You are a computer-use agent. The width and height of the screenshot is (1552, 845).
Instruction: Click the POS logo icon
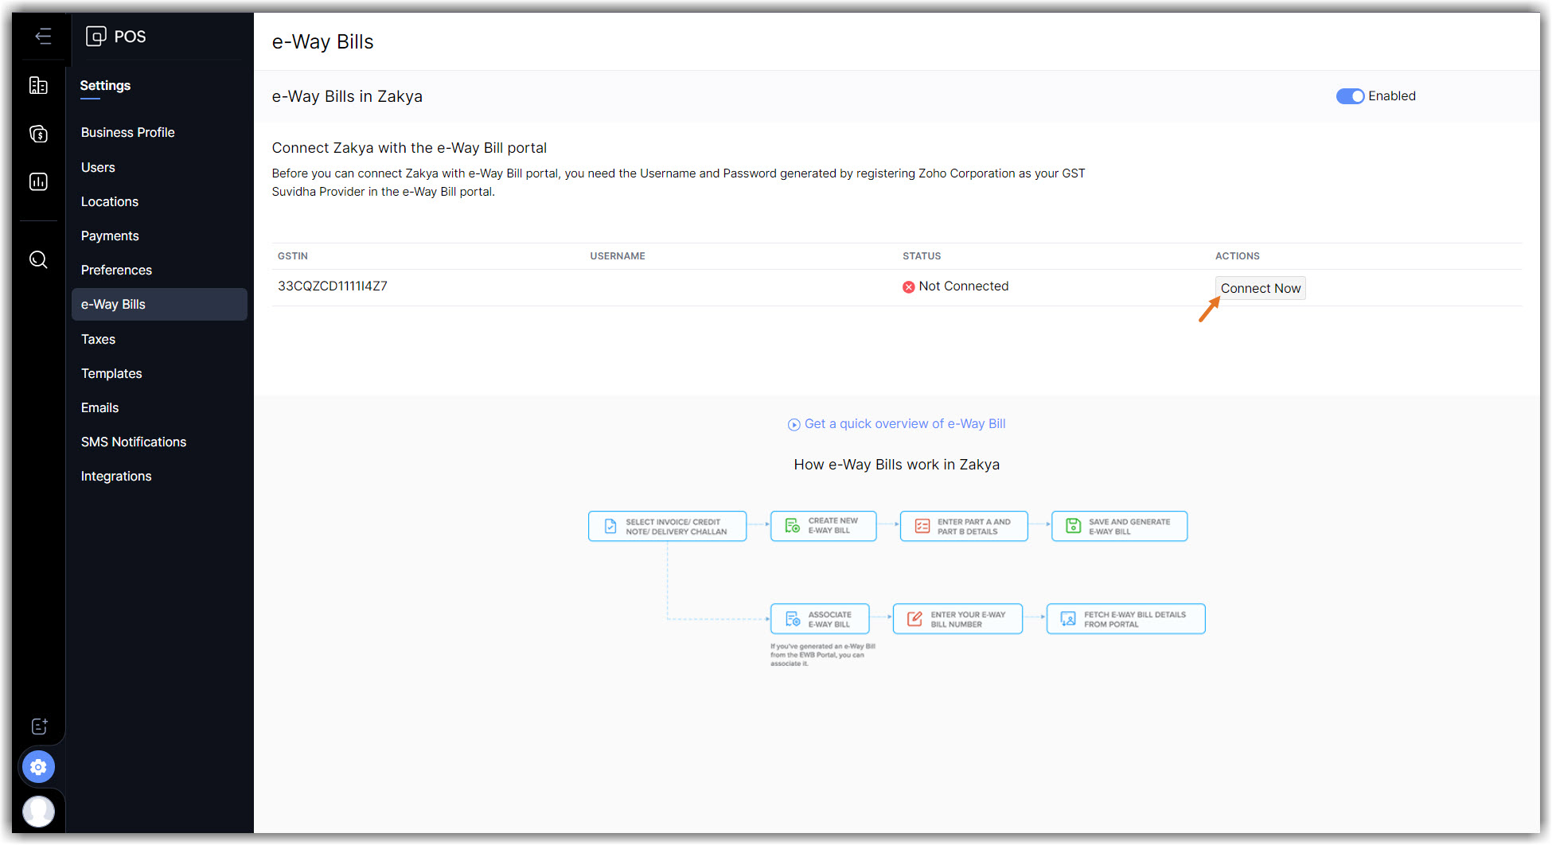point(96,36)
